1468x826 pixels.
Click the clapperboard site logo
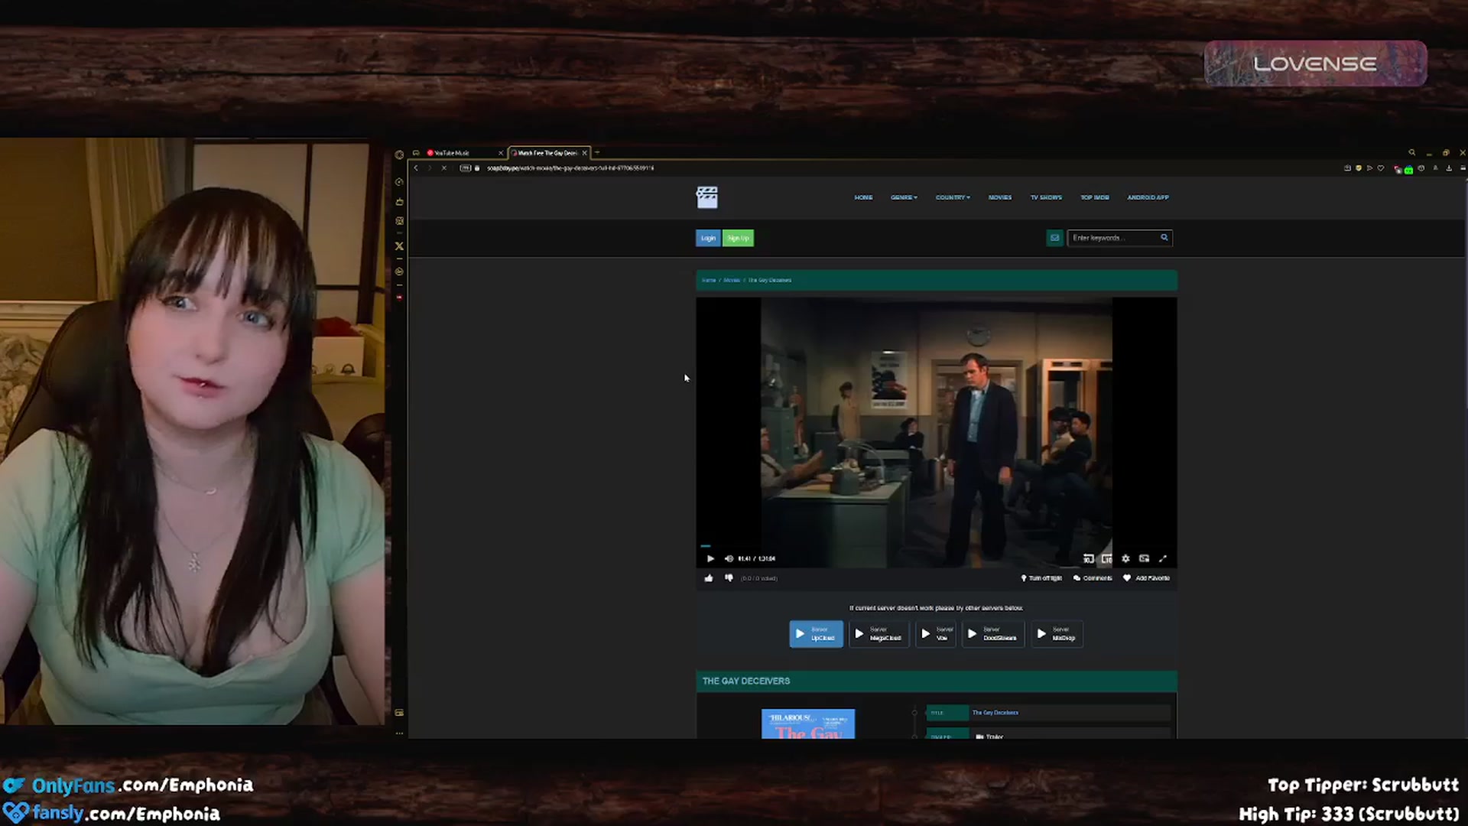707,197
